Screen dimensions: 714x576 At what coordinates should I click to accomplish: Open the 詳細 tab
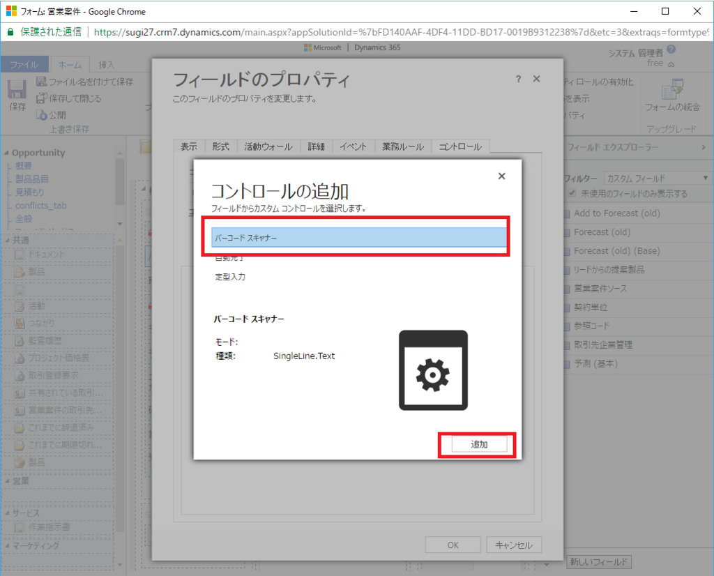click(x=316, y=146)
